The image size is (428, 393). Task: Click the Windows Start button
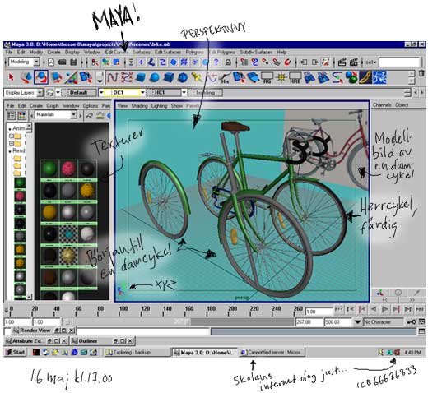click(16, 352)
